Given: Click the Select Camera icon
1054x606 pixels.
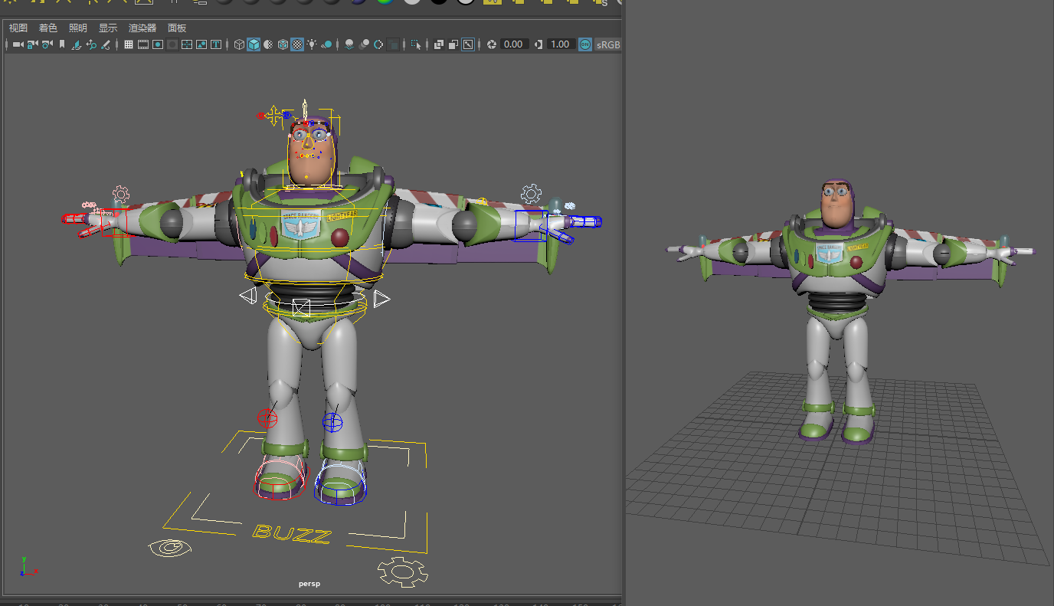Looking at the screenshot, I should 18,44.
